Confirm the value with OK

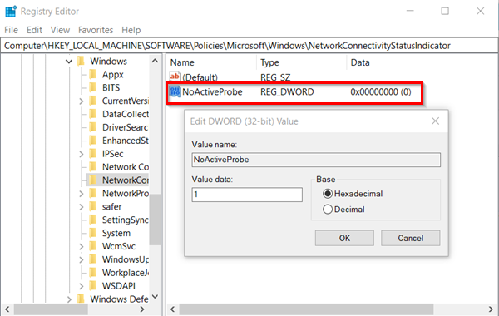(x=344, y=238)
